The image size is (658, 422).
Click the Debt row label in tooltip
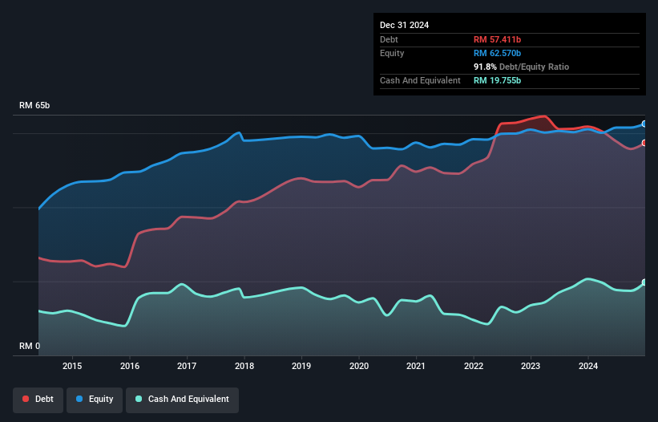389,39
